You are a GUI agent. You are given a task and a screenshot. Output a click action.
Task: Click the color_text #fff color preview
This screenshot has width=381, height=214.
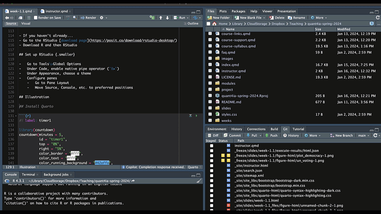tap(71, 158)
